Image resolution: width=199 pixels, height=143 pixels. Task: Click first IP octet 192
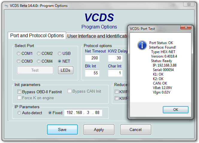pyautogui.click(x=69, y=112)
